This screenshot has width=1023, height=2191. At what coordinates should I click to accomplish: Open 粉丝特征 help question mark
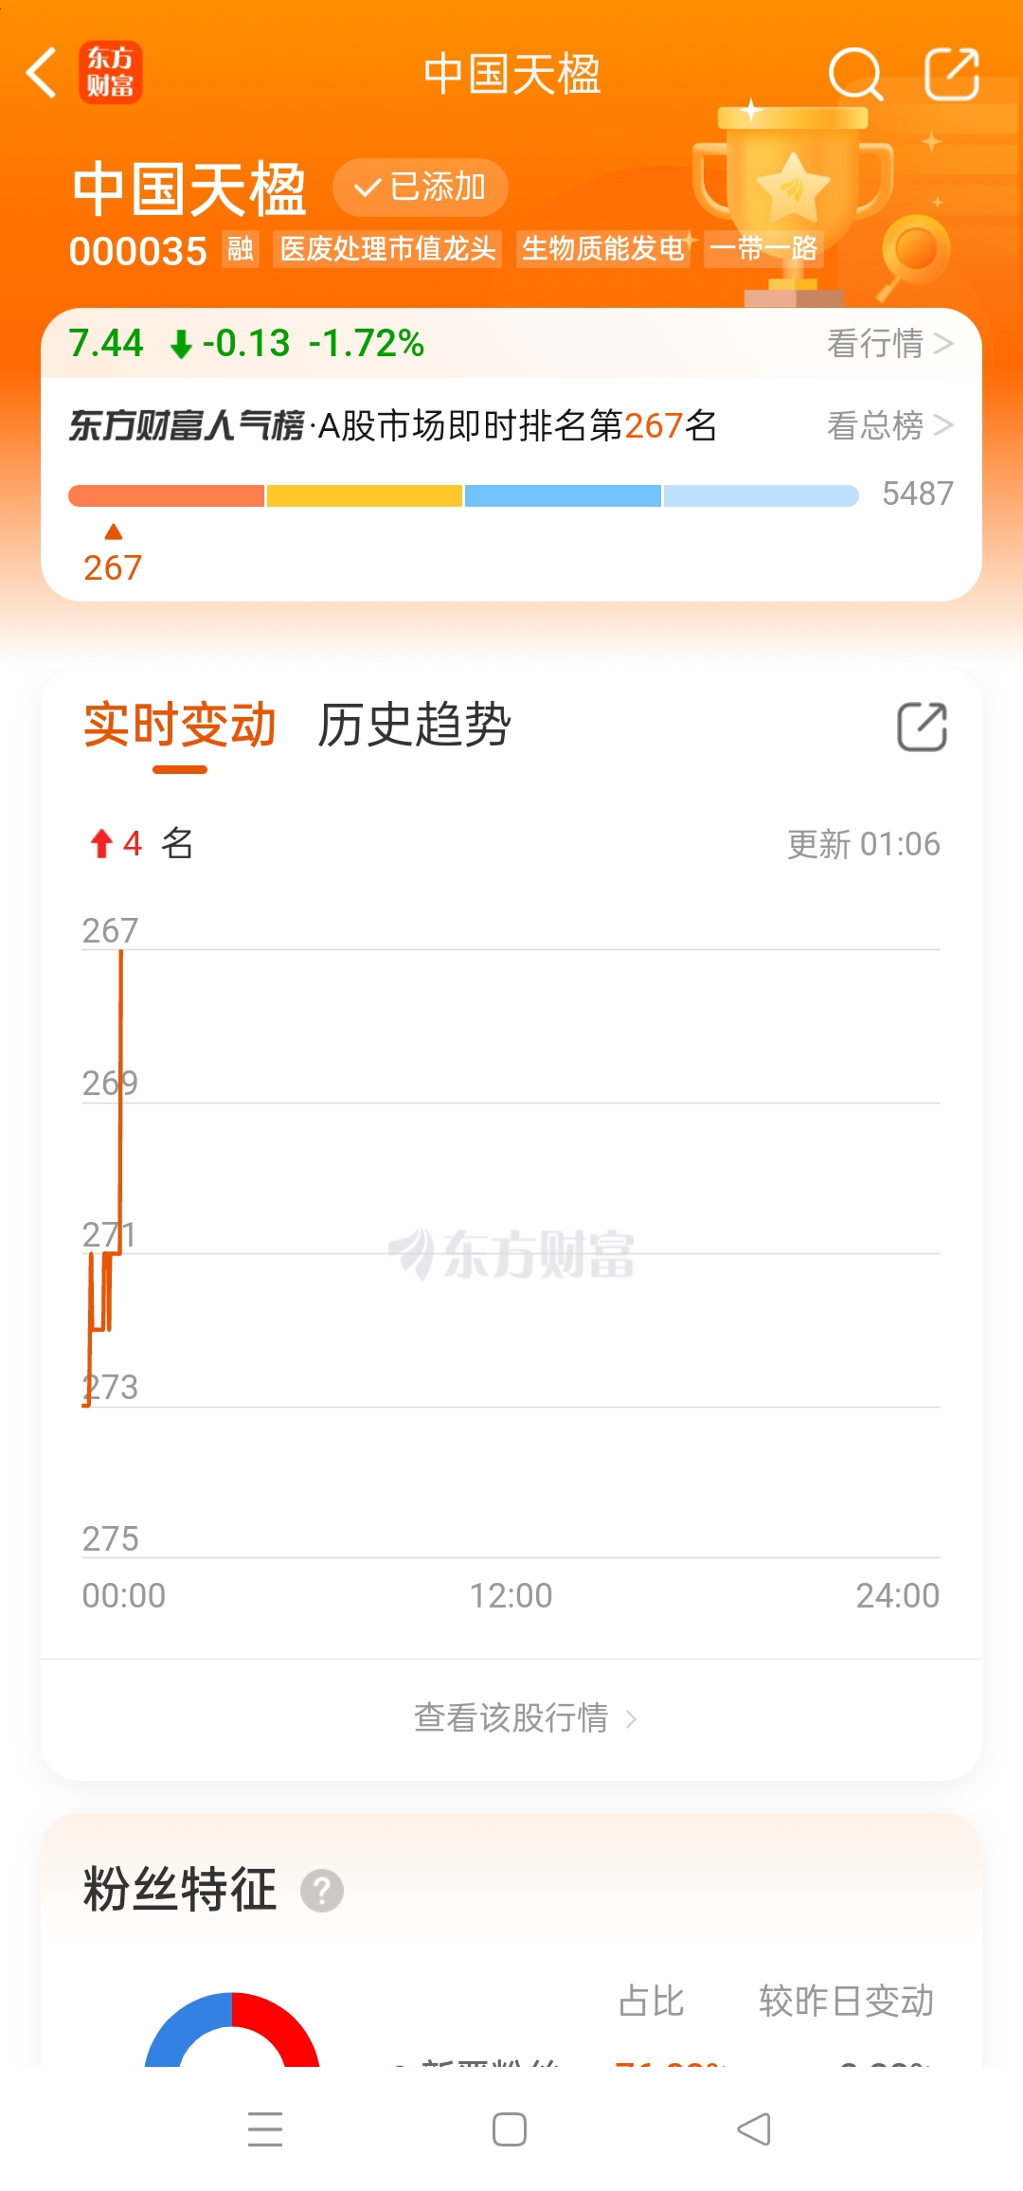[x=322, y=1891]
